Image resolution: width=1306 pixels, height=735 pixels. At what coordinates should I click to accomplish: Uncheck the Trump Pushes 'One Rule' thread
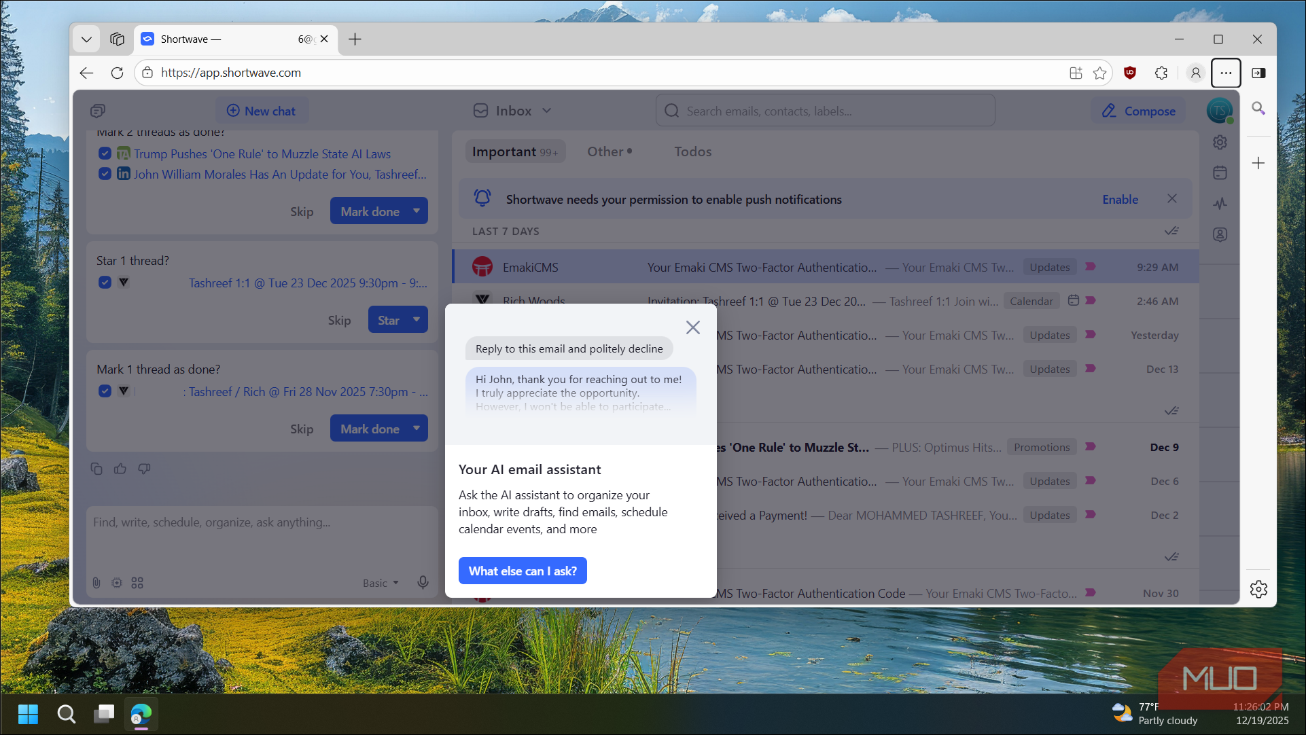pos(105,154)
